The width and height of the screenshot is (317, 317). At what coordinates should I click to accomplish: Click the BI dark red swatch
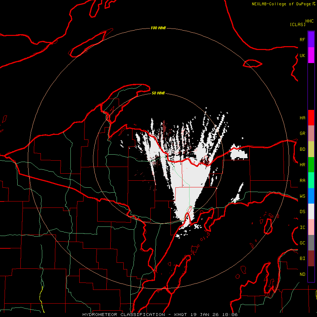311,259
